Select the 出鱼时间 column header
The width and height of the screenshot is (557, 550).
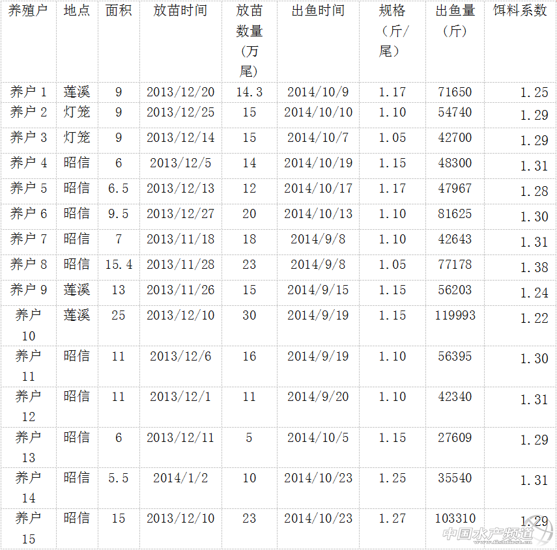click(318, 11)
